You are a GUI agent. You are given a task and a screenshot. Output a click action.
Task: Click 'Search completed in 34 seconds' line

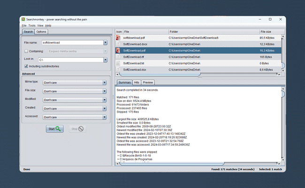(137, 90)
